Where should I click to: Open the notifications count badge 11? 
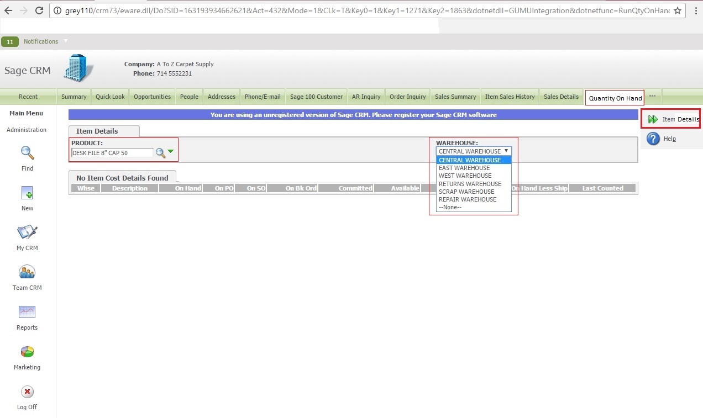(9, 41)
